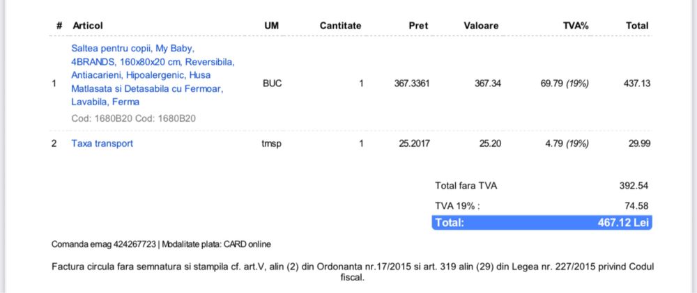Image resolution: width=697 pixels, height=293 pixels.
Task: Click the UM column header
Action: 271,26
